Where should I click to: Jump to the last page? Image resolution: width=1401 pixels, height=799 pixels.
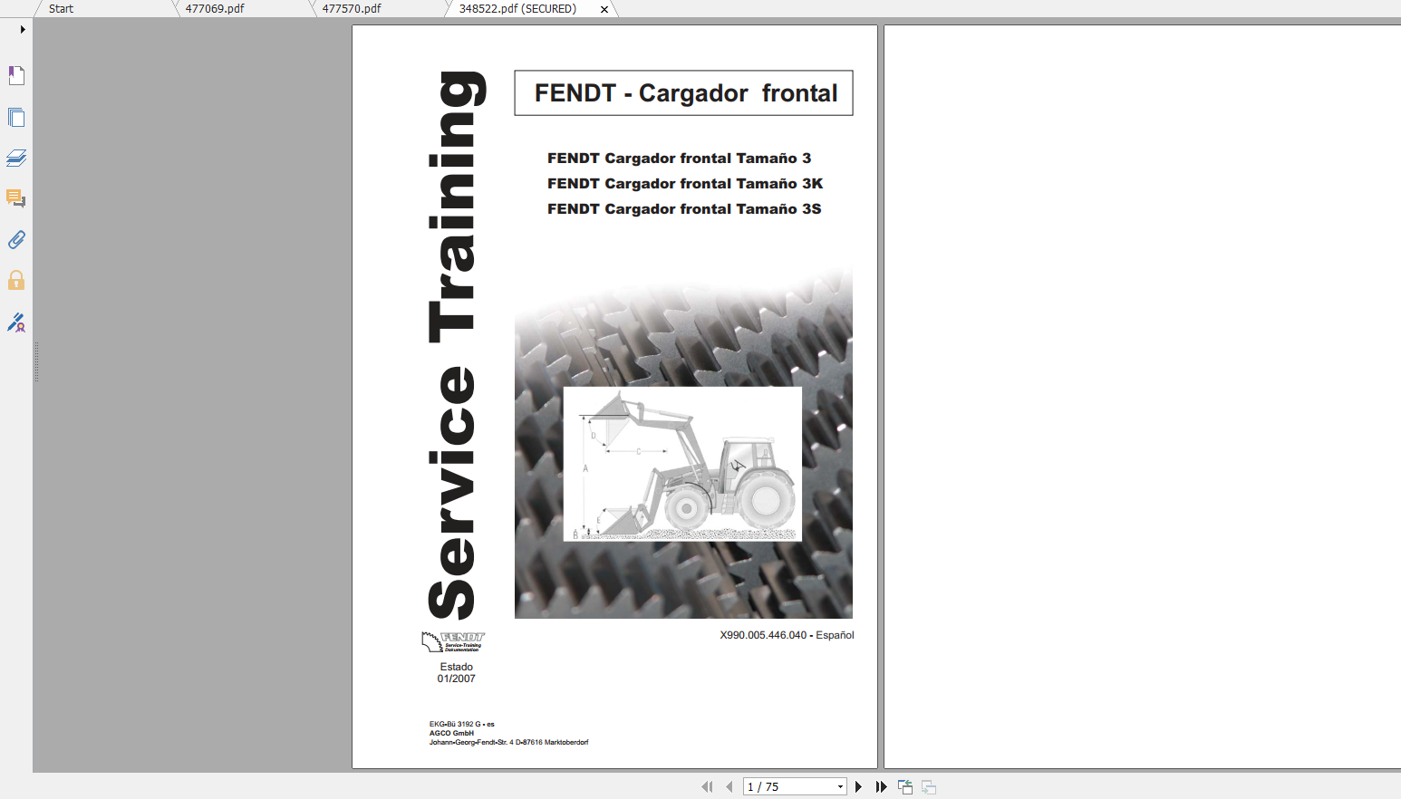point(881,786)
